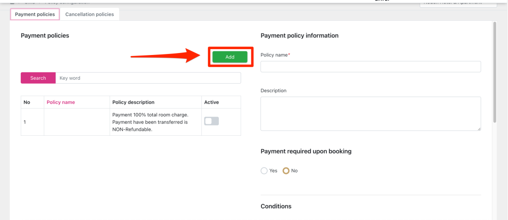Switch to the Cancellation policies tab

[x=89, y=14]
